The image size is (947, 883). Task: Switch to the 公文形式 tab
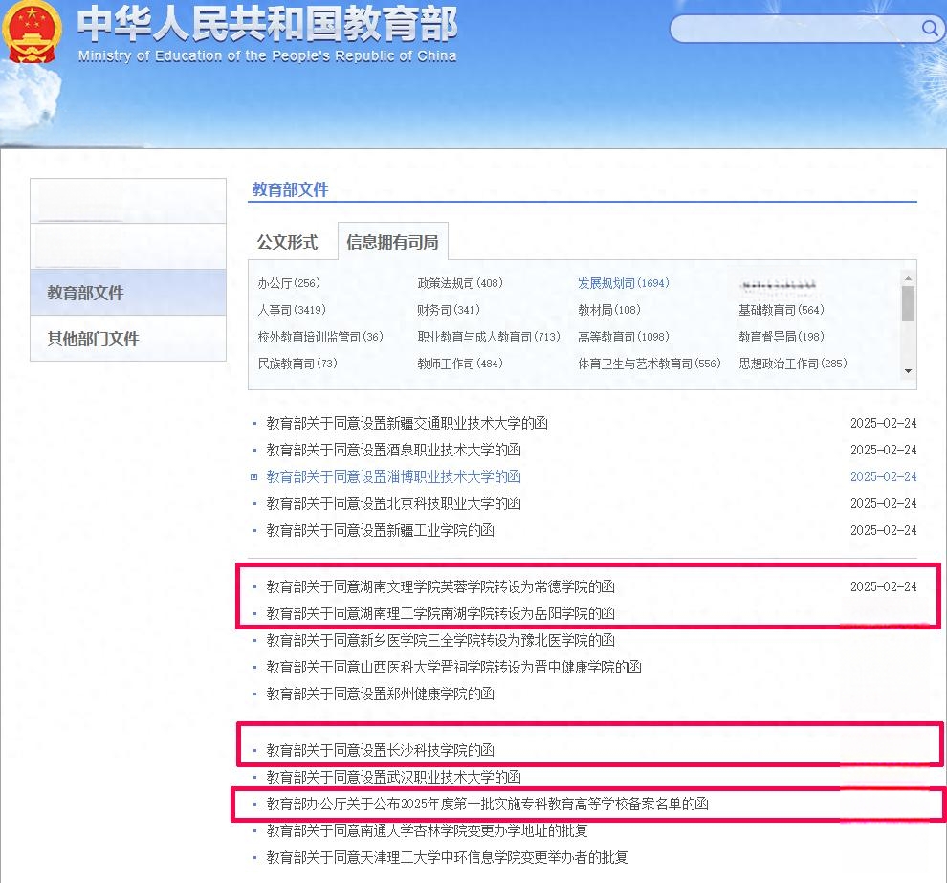tap(288, 242)
